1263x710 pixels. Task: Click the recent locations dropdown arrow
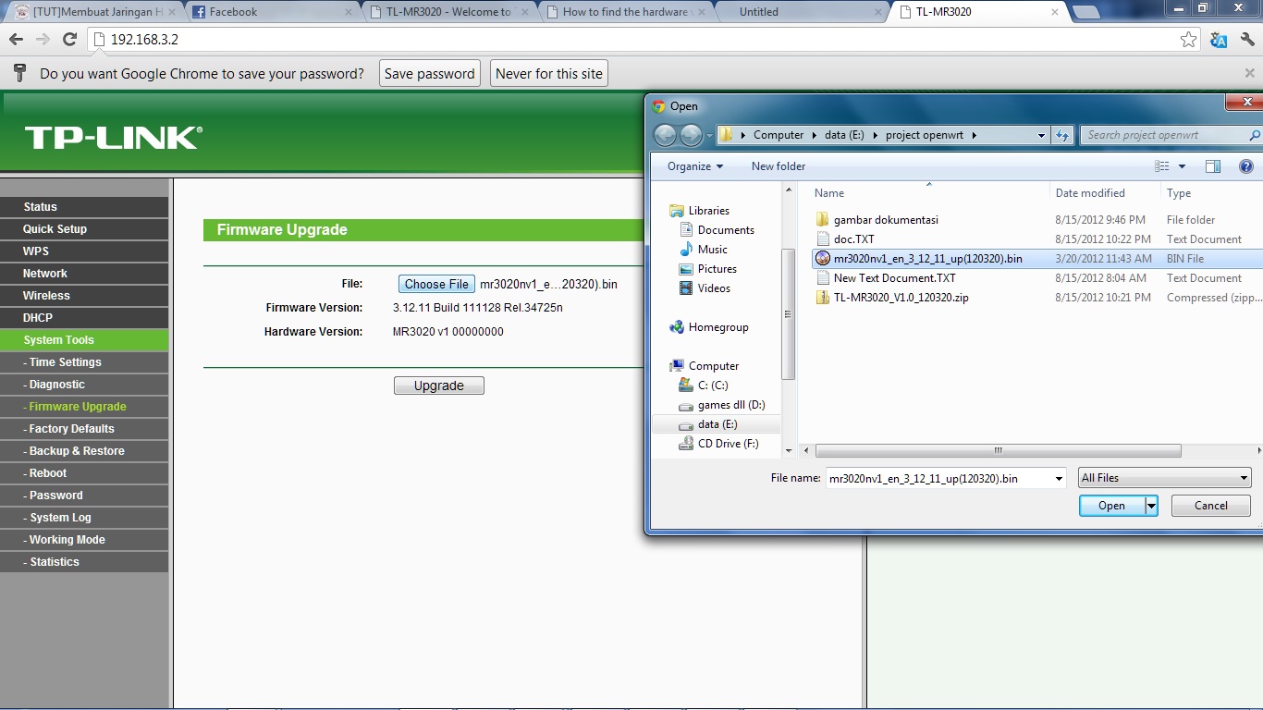pyautogui.click(x=710, y=136)
